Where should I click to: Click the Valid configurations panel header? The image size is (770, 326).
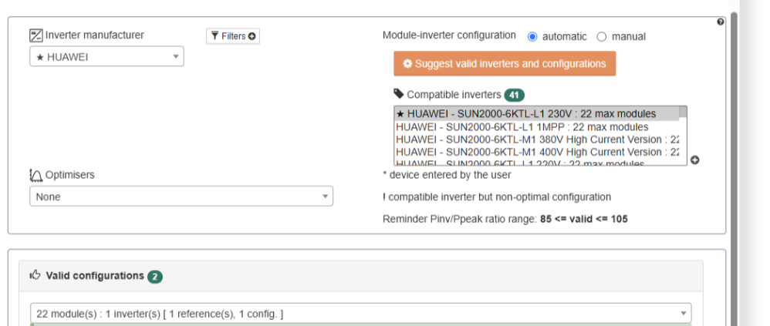point(360,276)
